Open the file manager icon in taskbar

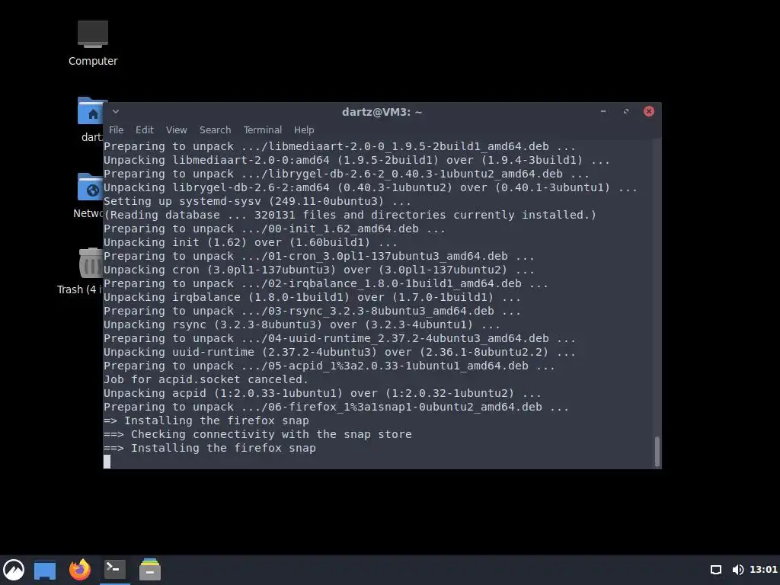(x=150, y=570)
